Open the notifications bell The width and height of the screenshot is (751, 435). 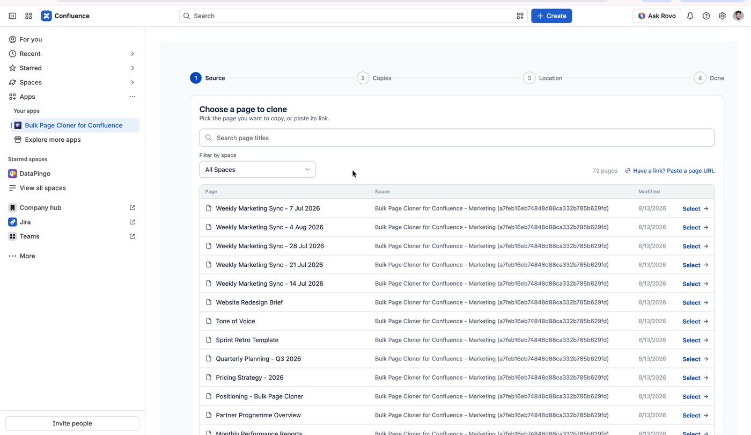coord(690,16)
